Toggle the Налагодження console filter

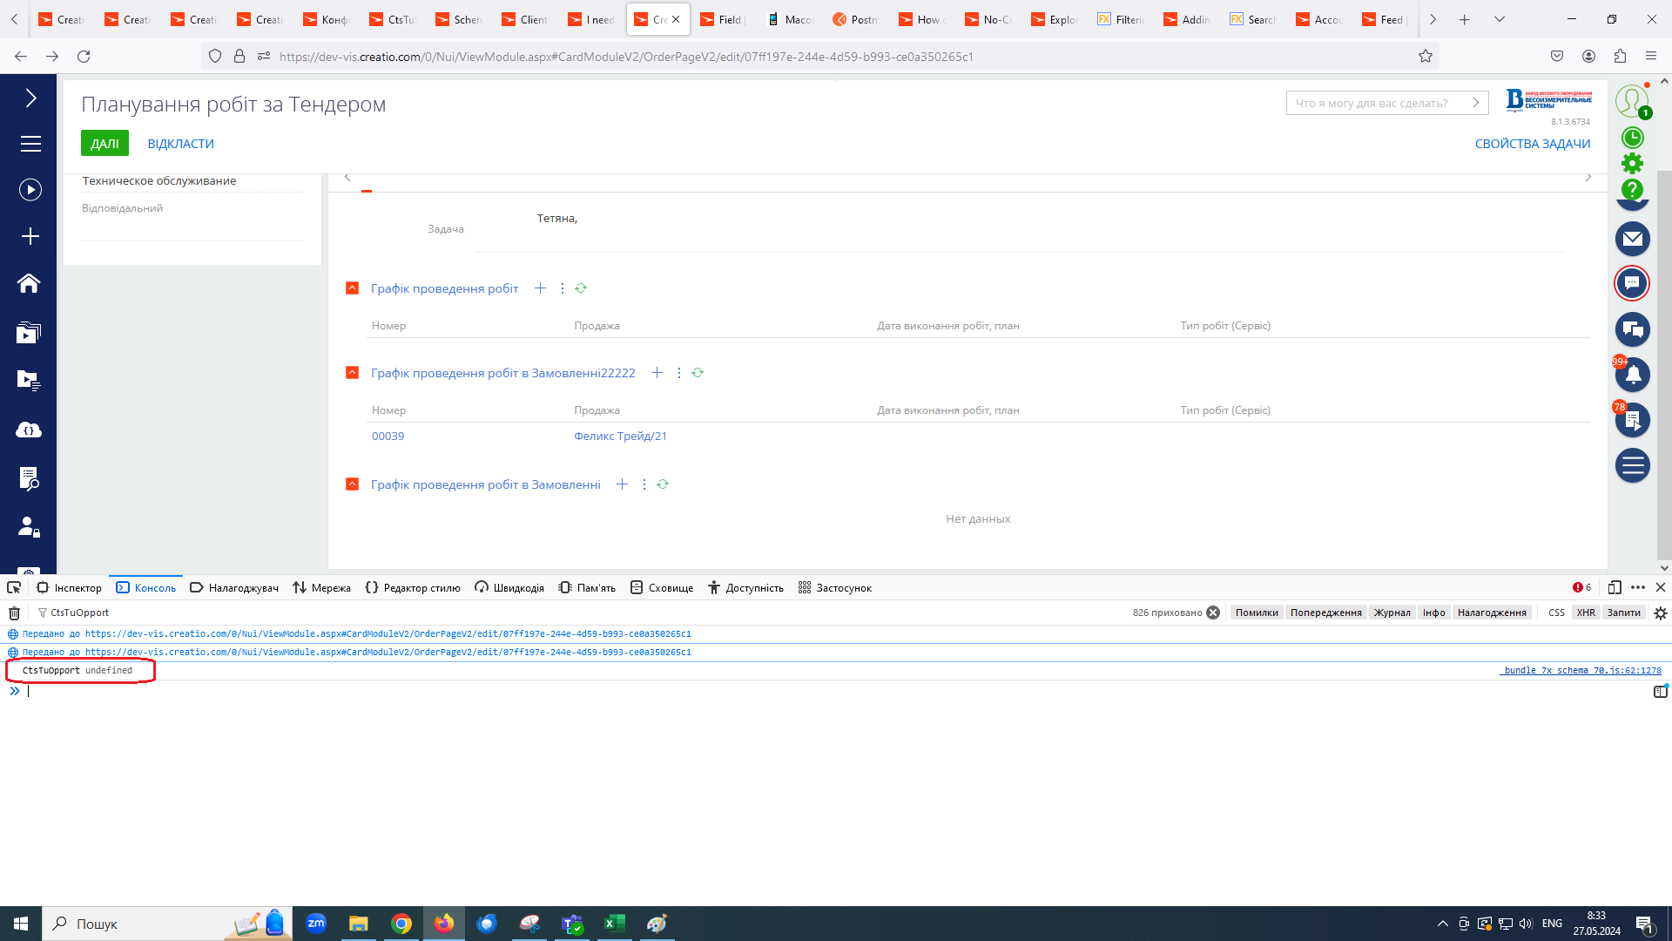click(1492, 613)
